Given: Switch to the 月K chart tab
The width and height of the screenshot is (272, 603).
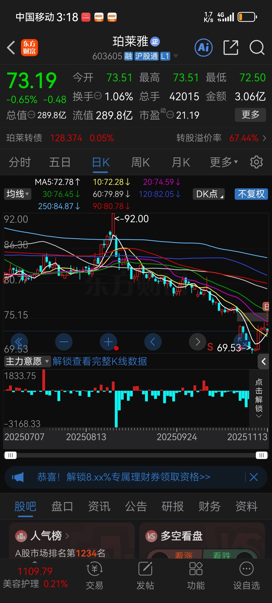Looking at the screenshot, I should click(x=181, y=162).
